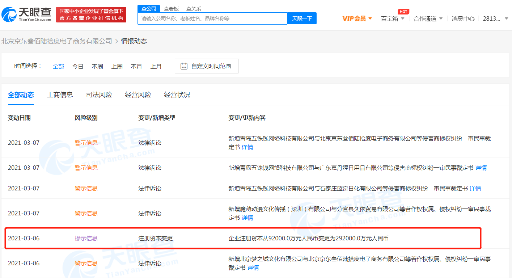This screenshot has width=512, height=278.
Task: Switch to the 经营风险 tab
Action: pyautogui.click(x=138, y=95)
